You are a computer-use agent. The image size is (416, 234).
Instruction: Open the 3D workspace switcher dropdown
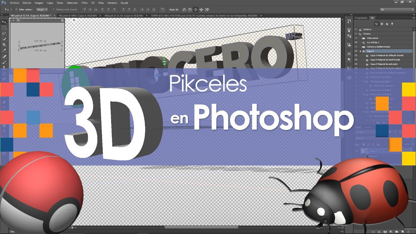396,9
